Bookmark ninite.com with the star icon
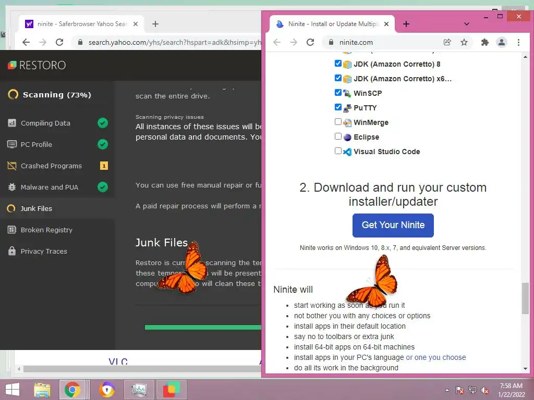Screen dimensions: 534x400 click(x=464, y=42)
